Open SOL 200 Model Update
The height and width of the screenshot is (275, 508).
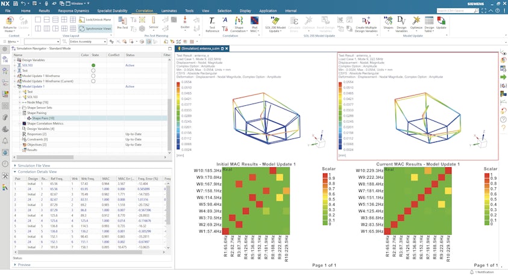[x=275, y=24]
